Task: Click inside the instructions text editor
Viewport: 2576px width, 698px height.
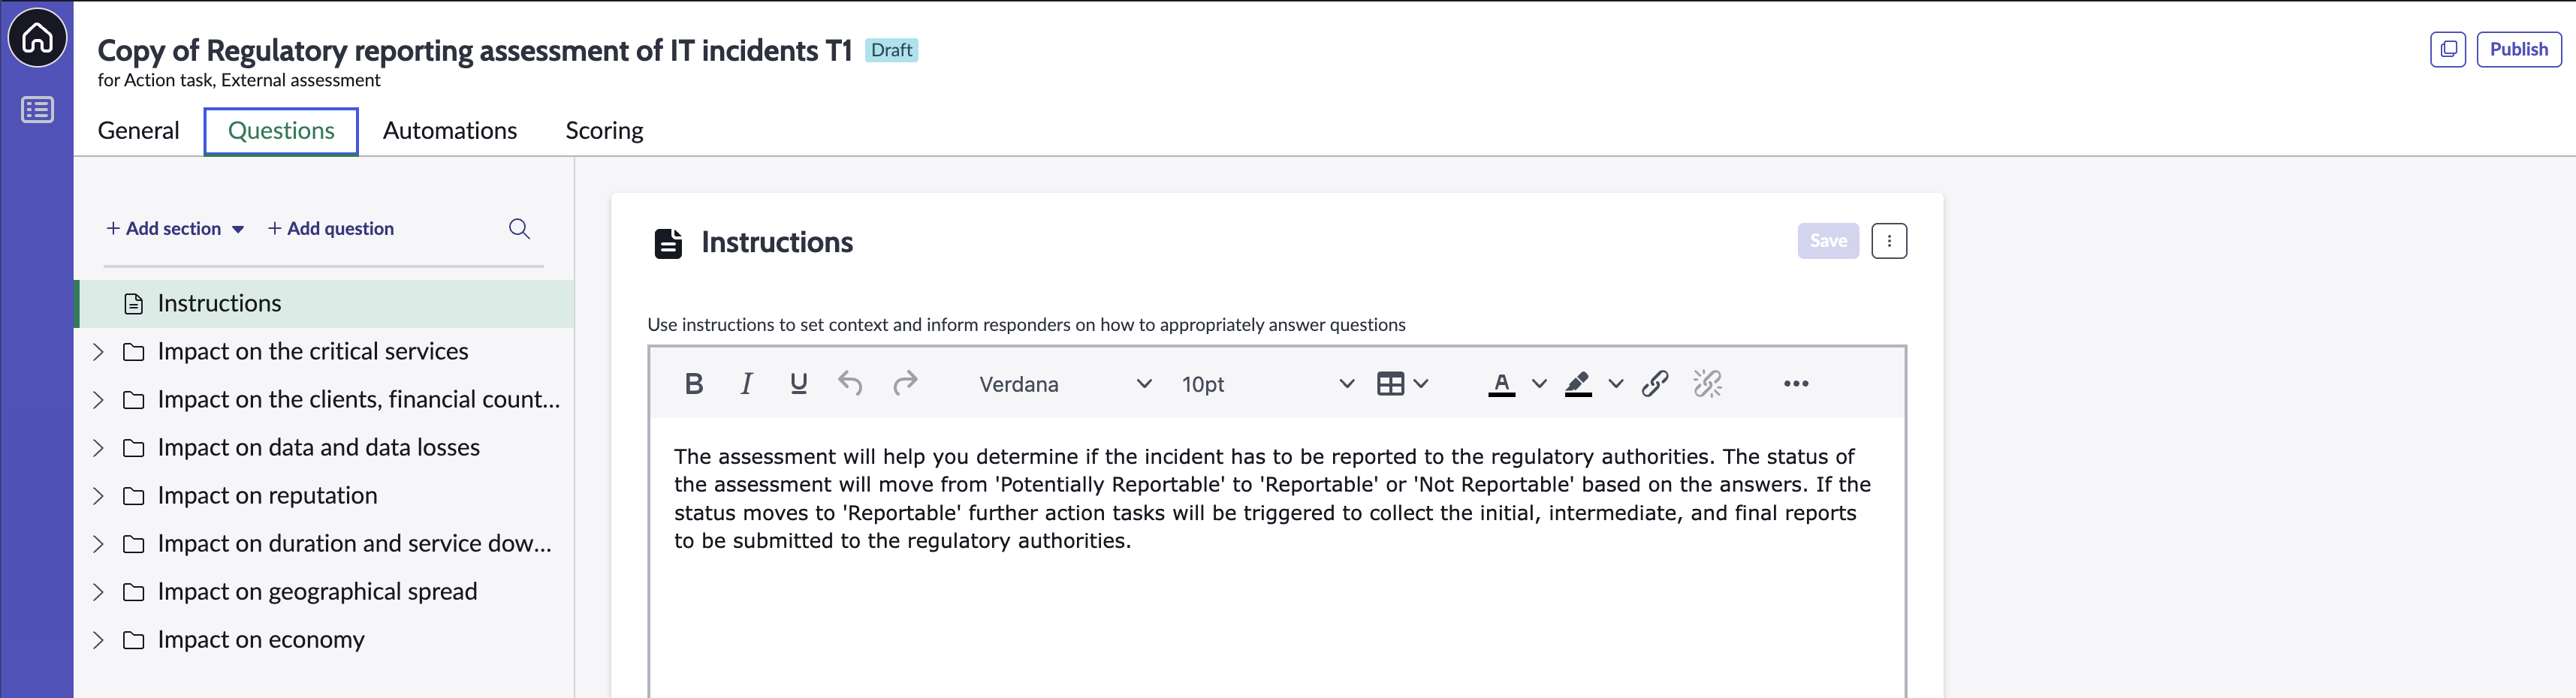Action: pyautogui.click(x=1277, y=558)
